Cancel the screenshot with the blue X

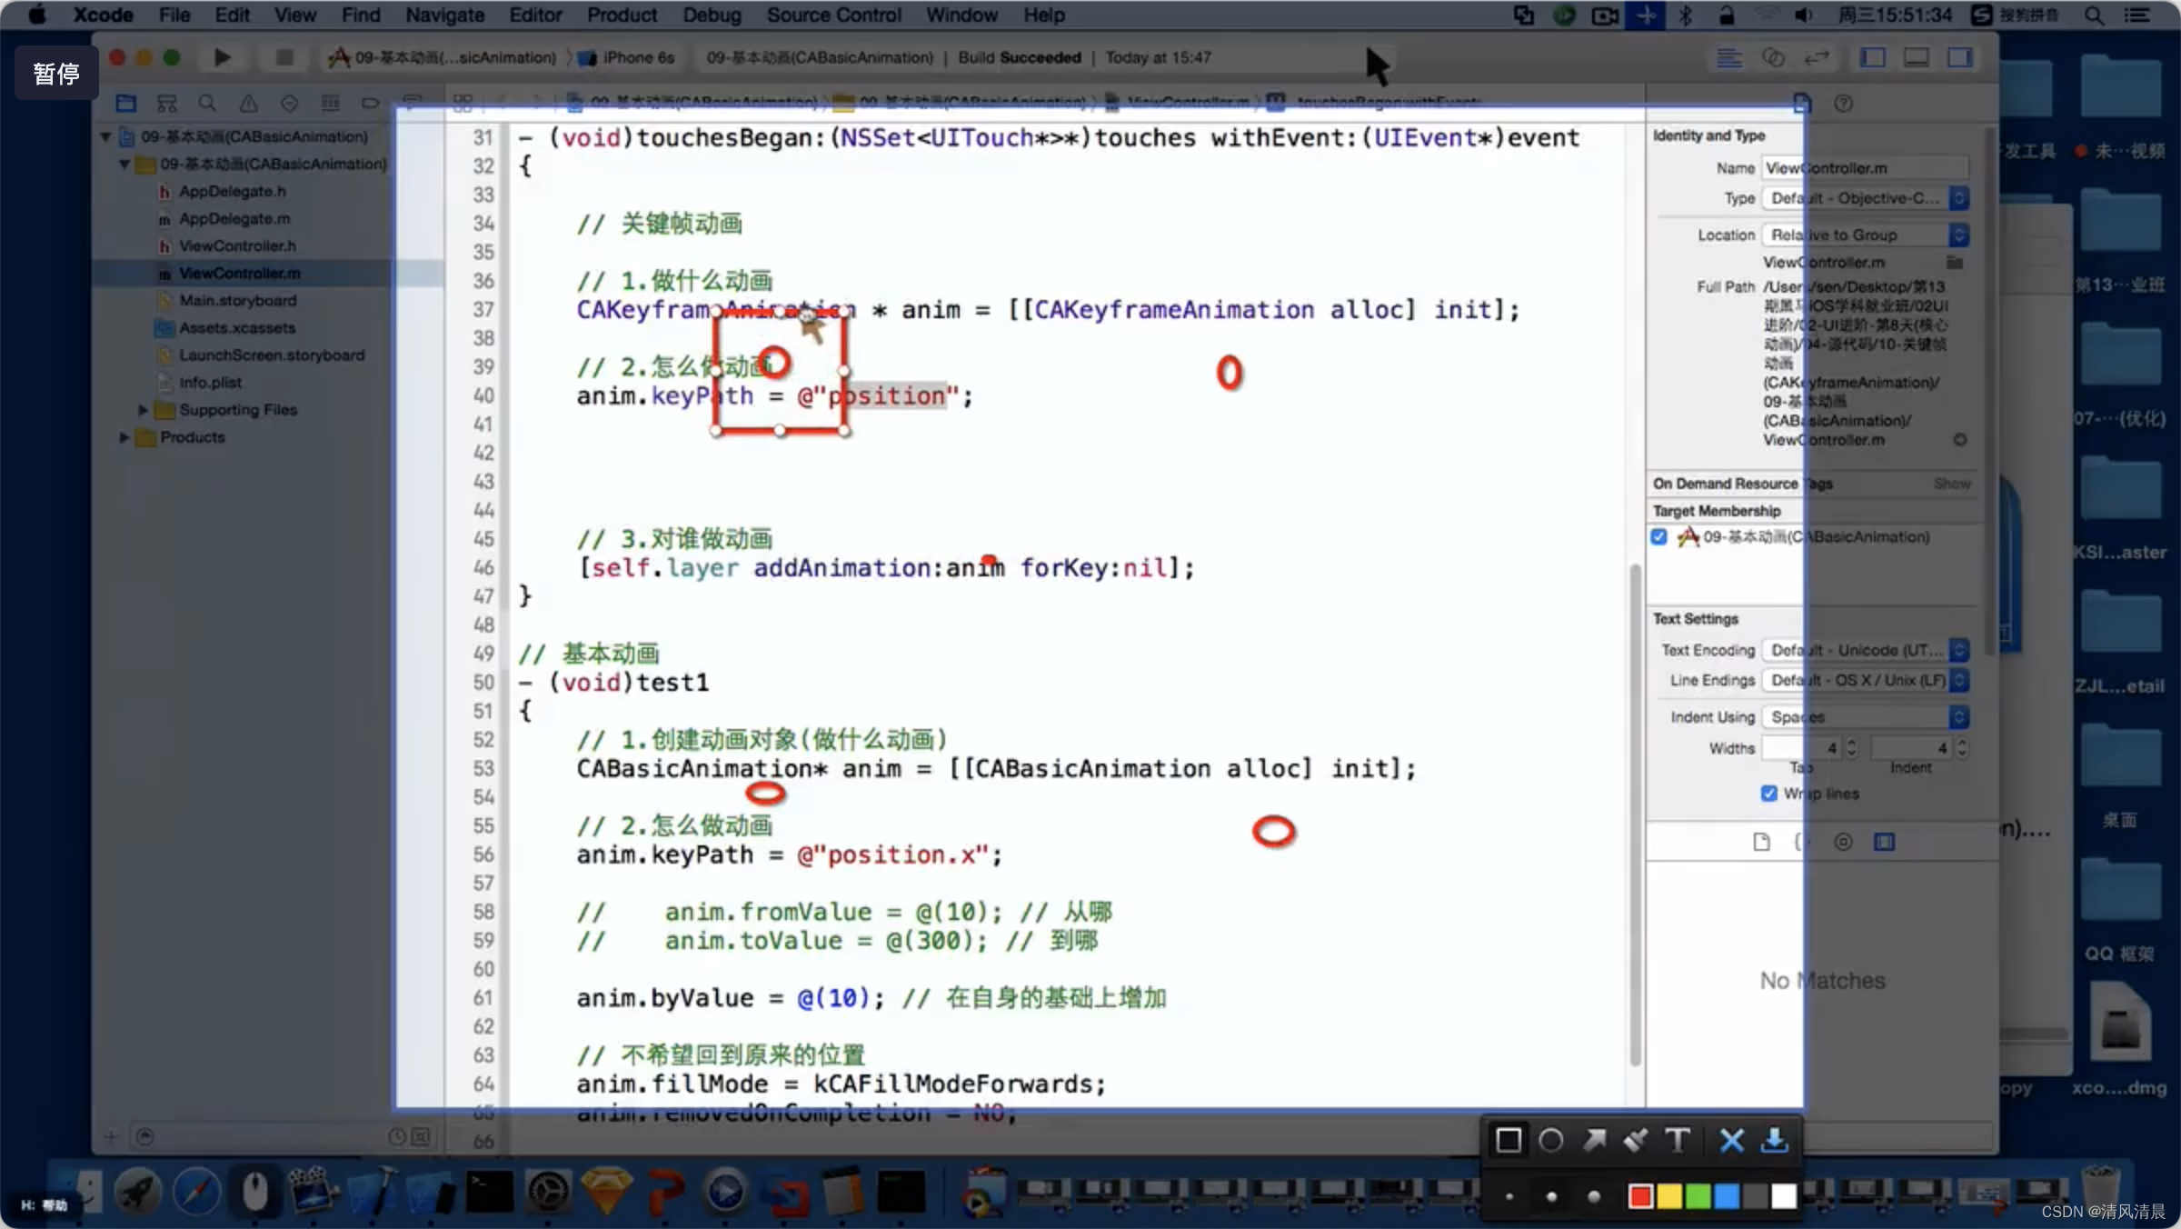click(1731, 1140)
